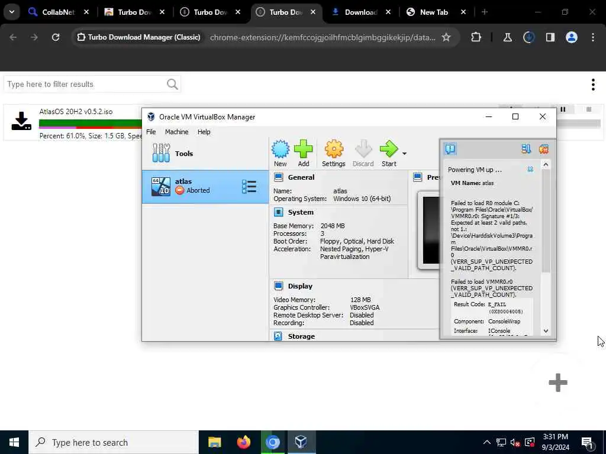Open the Windows Start menu
606x454 pixels.
coord(14,442)
